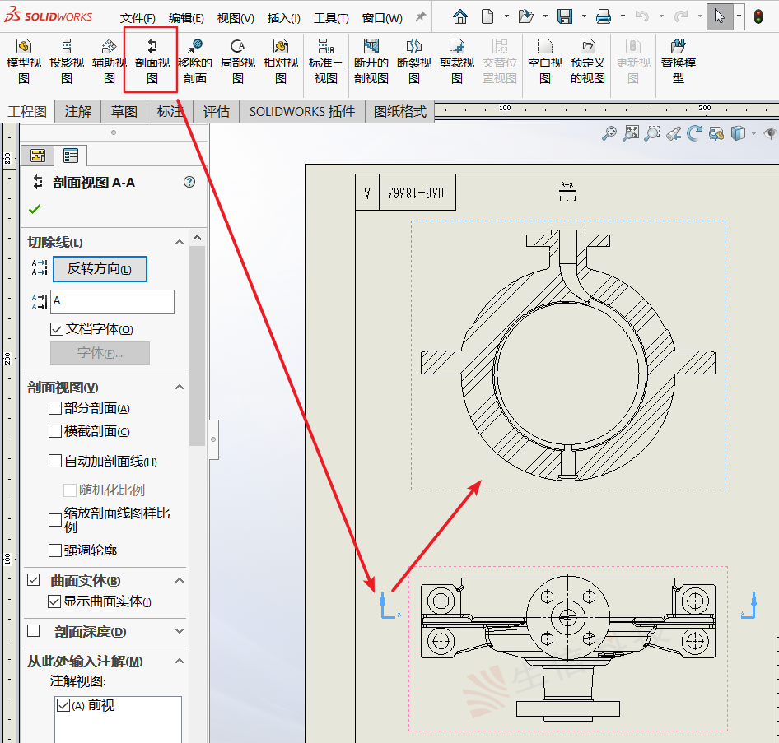Image resolution: width=779 pixels, height=743 pixels.
Task: Select the 局部视图 (Detail View) tool
Action: click(238, 62)
